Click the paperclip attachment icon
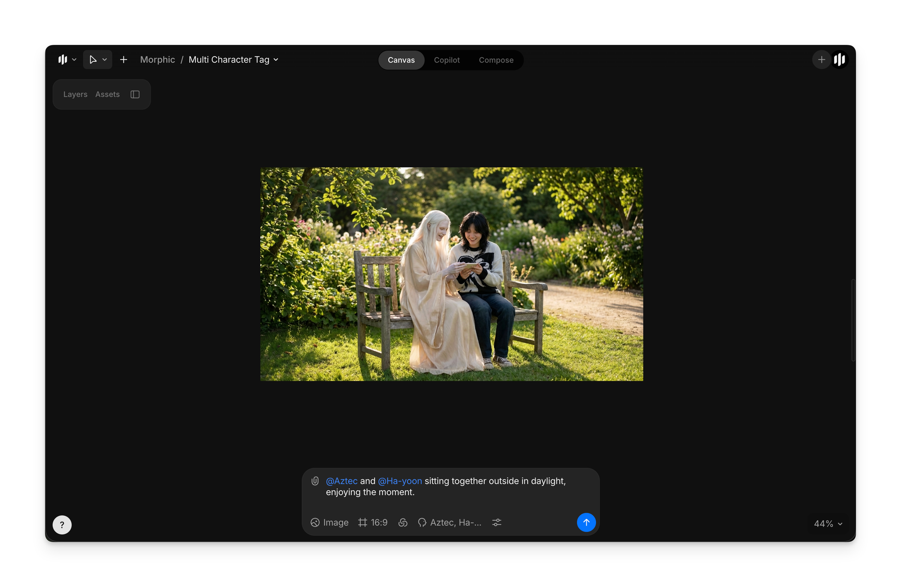Screen dimensions: 901x587 tap(315, 481)
